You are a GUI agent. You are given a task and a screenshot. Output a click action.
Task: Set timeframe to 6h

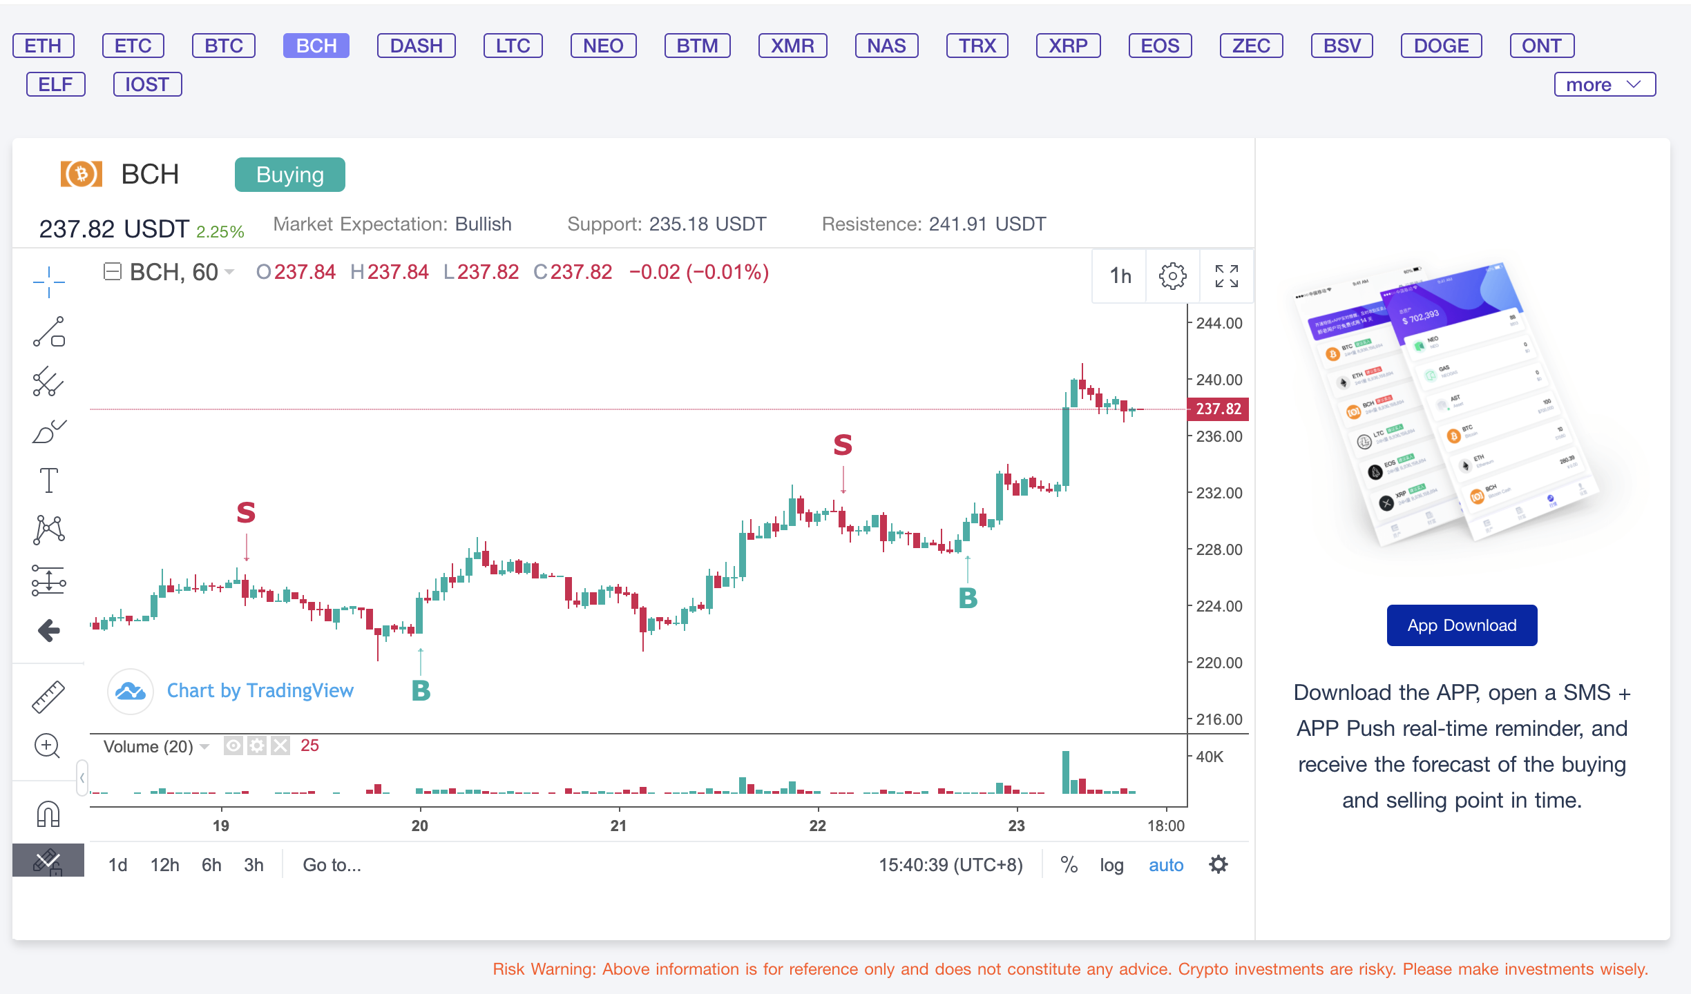click(x=211, y=865)
